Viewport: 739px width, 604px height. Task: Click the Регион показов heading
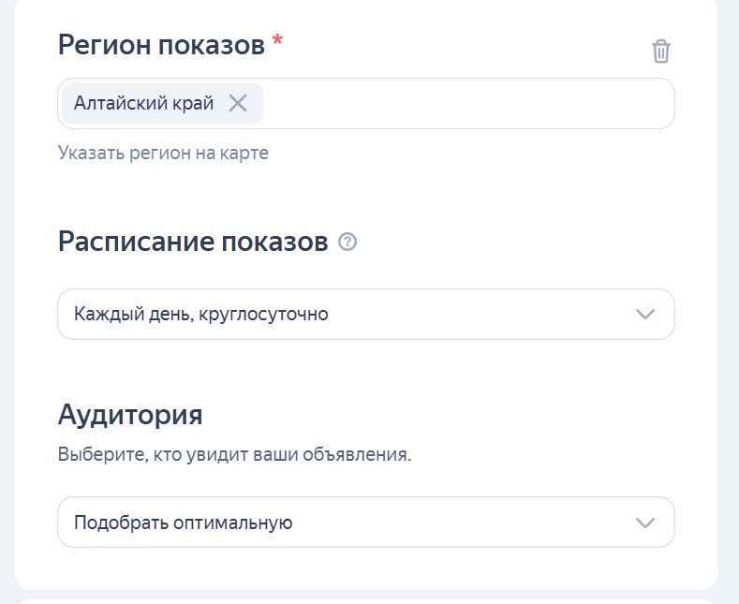click(161, 45)
